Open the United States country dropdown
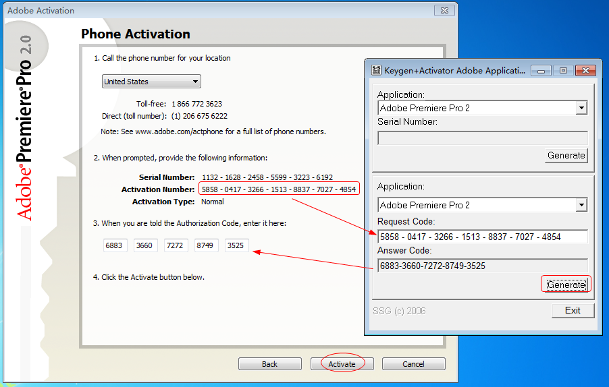The image size is (609, 387). click(151, 82)
